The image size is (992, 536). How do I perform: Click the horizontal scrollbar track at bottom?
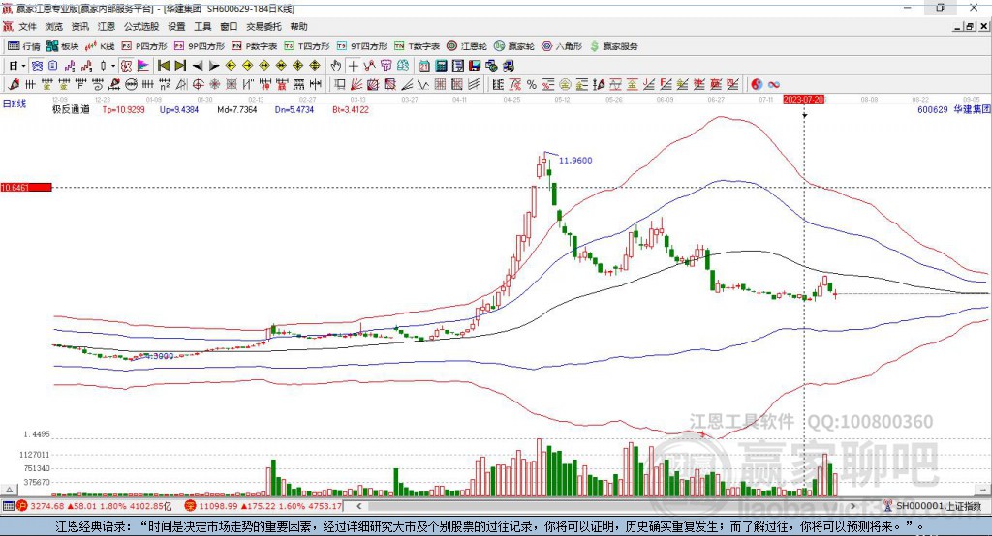(605, 506)
